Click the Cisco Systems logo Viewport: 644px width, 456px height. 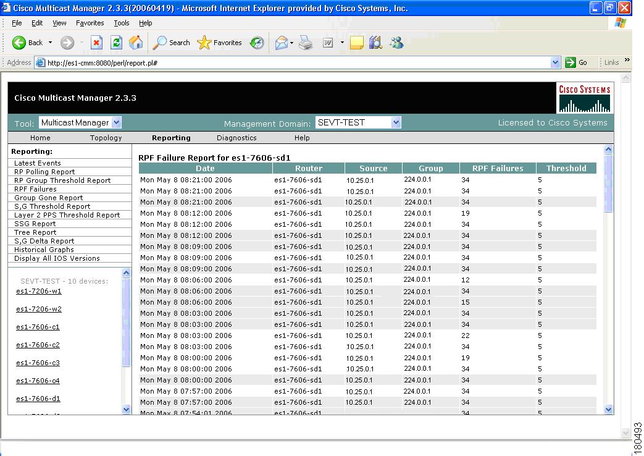585,98
